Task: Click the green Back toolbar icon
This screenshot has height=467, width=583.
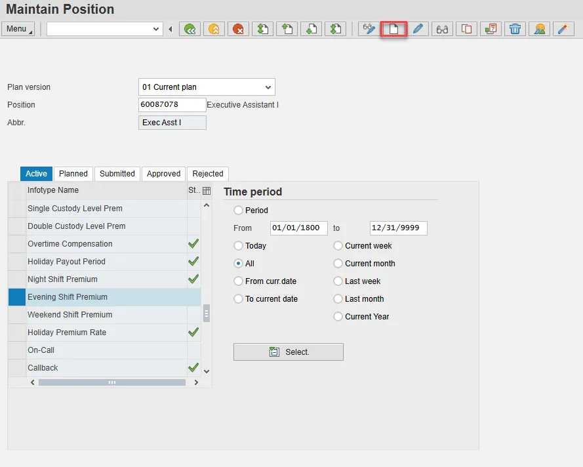Action: (190, 29)
